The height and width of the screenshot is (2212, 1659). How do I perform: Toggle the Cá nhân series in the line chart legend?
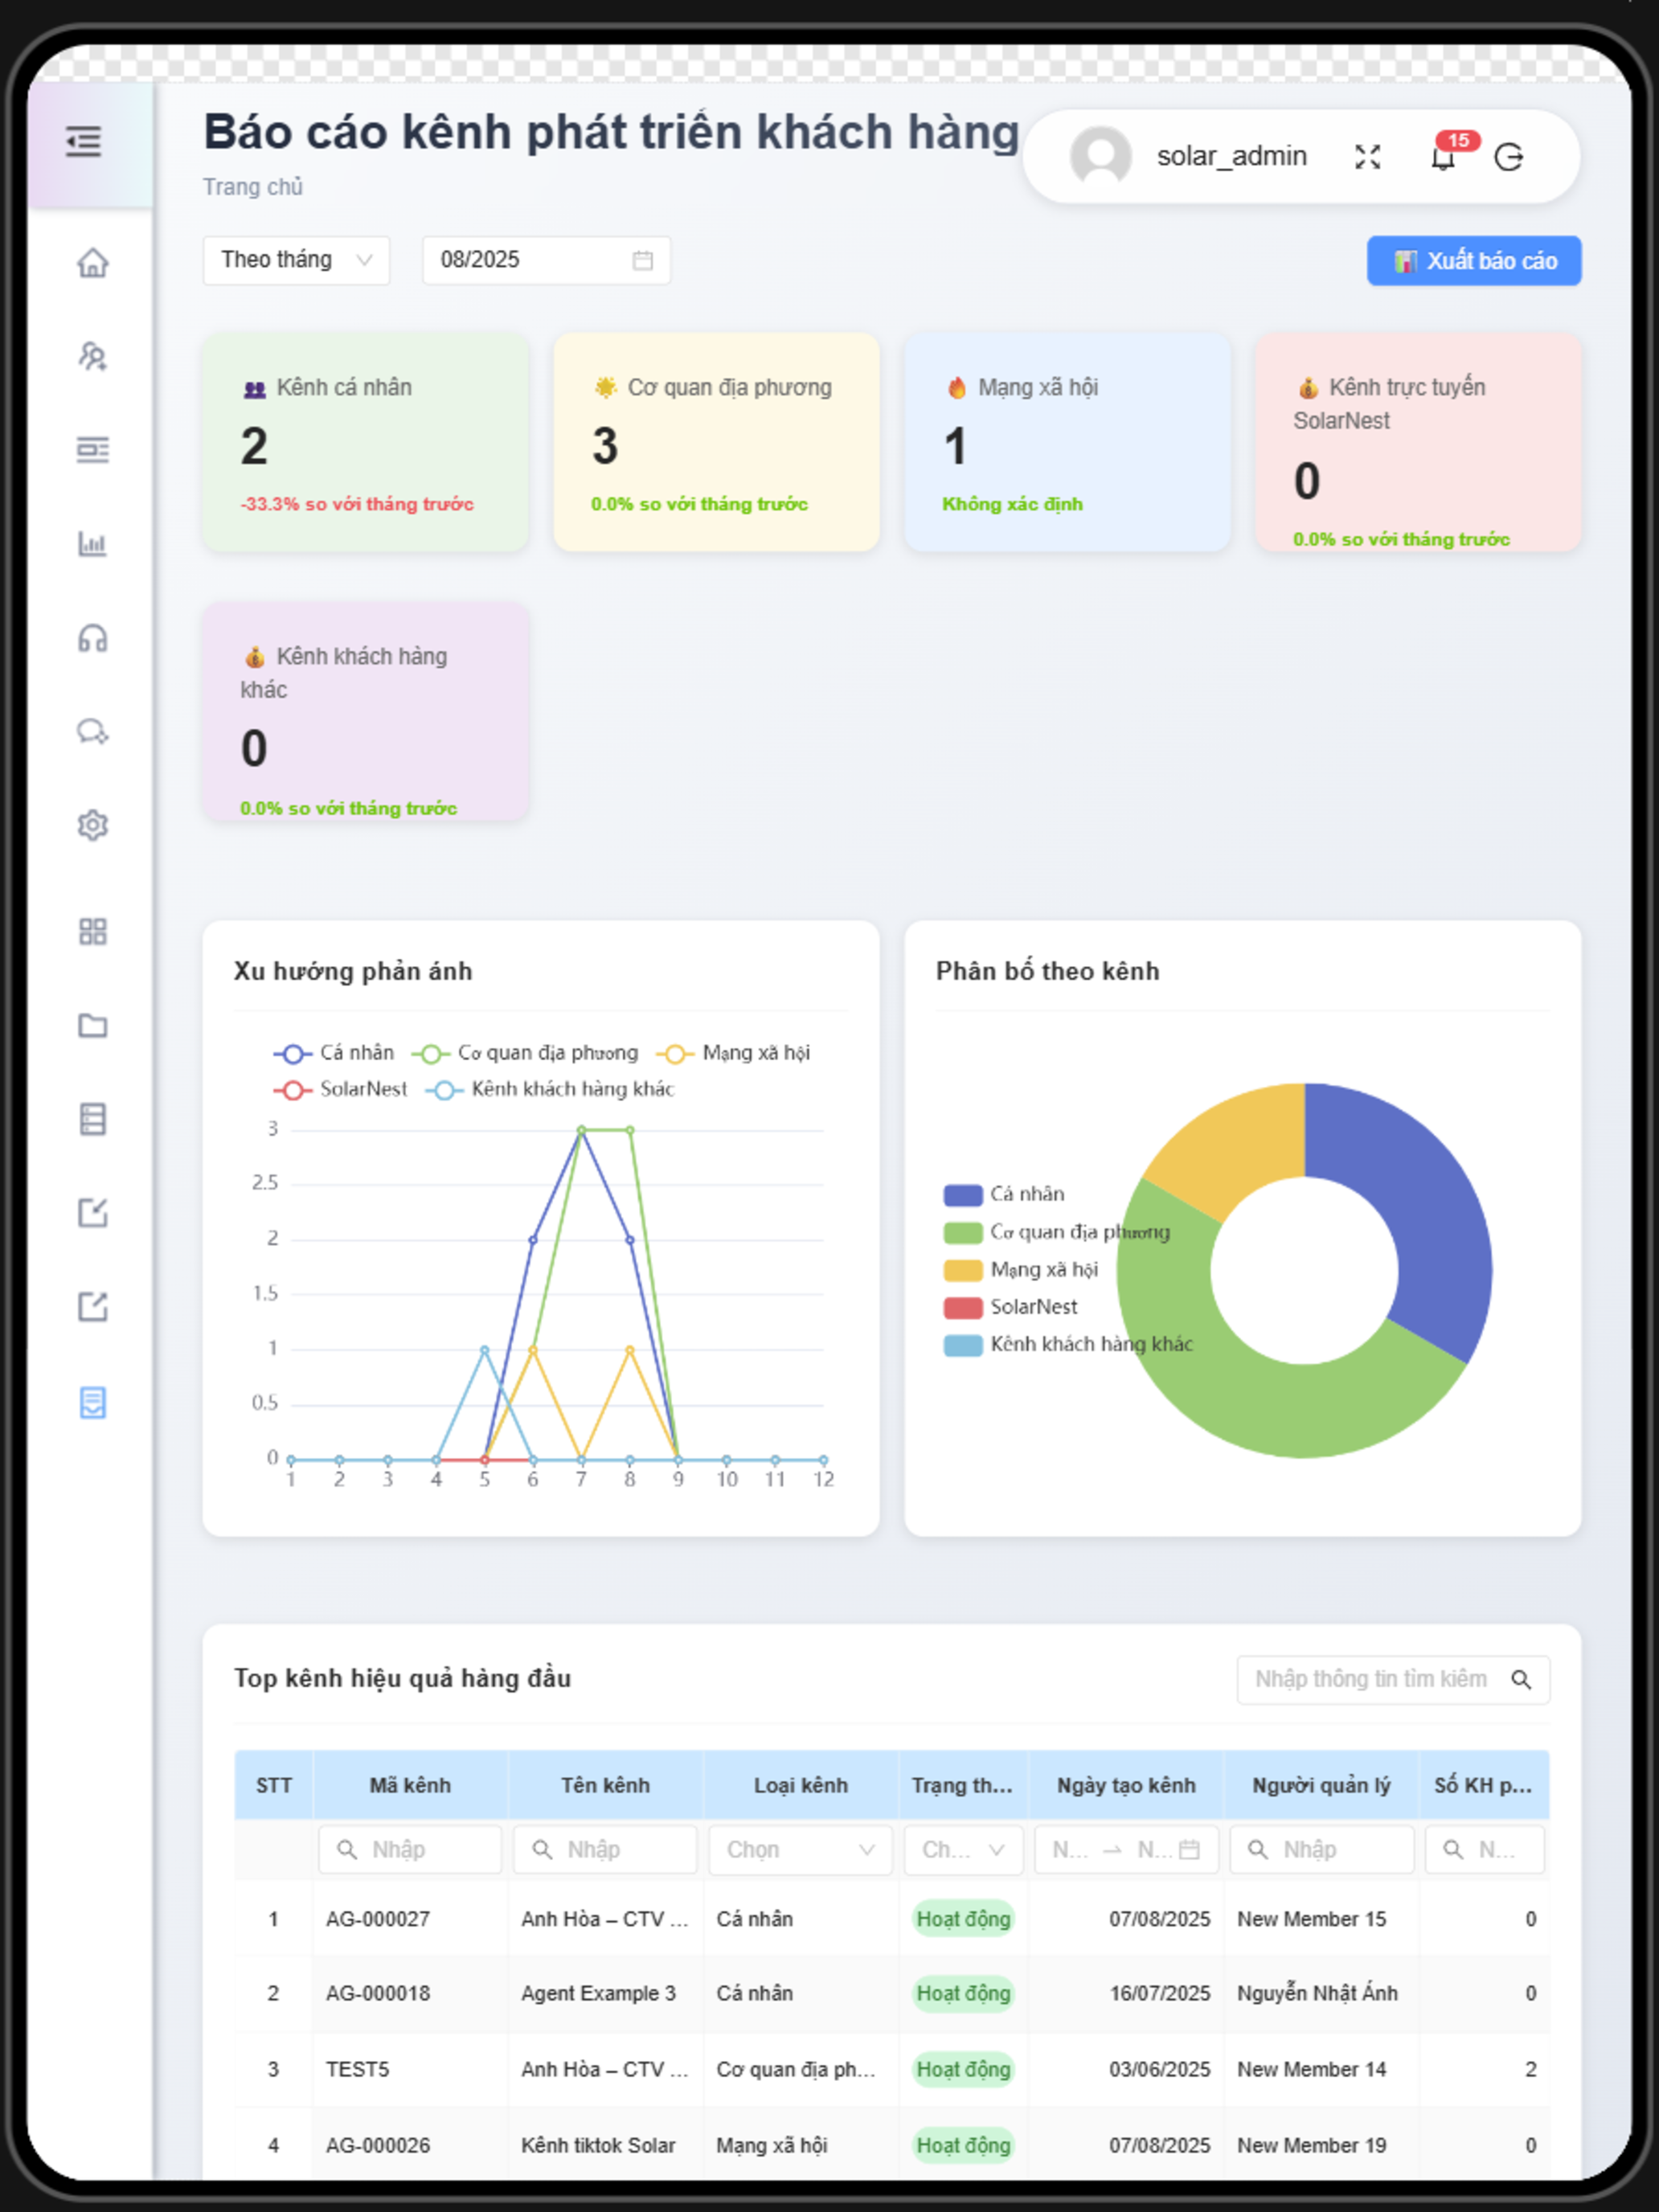pos(334,1053)
